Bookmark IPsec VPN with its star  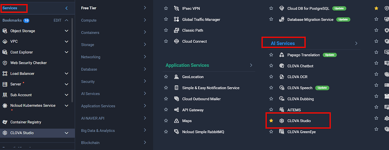(166, 8)
